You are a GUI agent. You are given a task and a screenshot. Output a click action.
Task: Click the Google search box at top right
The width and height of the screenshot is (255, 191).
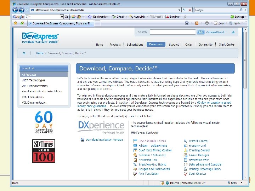(x=217, y=10)
